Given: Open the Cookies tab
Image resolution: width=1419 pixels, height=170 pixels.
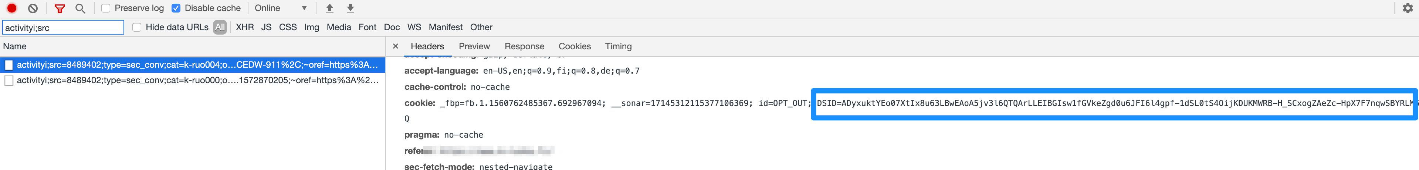Looking at the screenshot, I should (x=575, y=46).
